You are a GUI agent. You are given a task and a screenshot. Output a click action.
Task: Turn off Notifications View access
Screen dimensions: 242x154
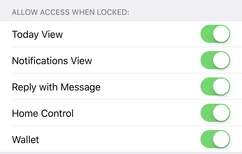215,60
